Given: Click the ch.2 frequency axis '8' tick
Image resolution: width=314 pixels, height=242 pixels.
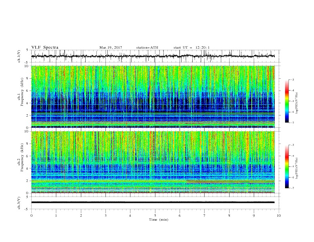Looking at the screenshot, I should [28, 144].
